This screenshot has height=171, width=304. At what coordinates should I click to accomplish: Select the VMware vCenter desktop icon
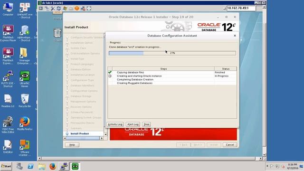click(25, 148)
